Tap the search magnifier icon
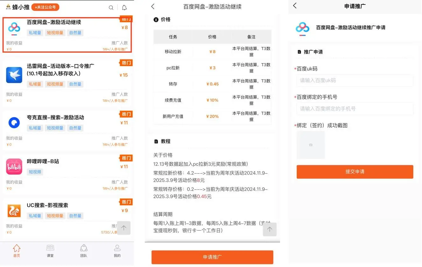The image size is (422, 267). 111,8
